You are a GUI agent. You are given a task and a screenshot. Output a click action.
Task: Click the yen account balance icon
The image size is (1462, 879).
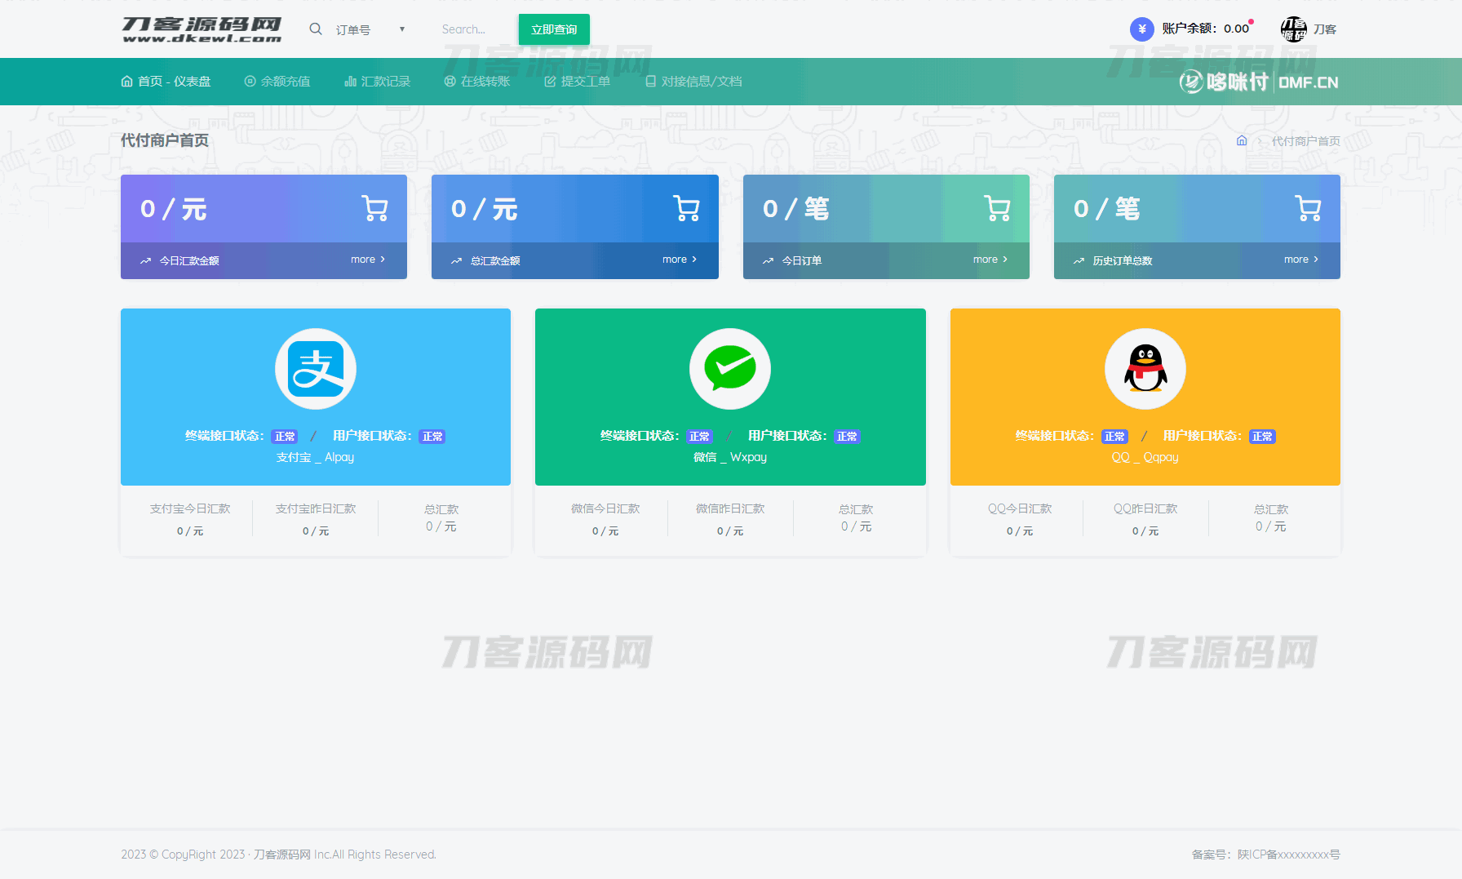[x=1141, y=29]
